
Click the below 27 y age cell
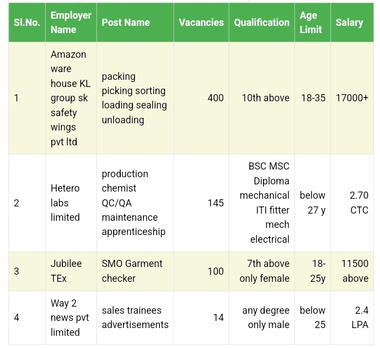coord(312,203)
